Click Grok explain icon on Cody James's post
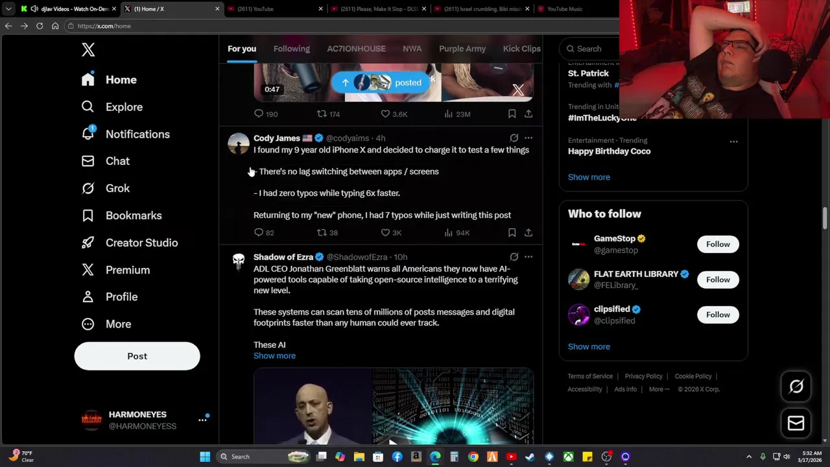Viewport: 830px width, 467px height. pyautogui.click(x=514, y=138)
